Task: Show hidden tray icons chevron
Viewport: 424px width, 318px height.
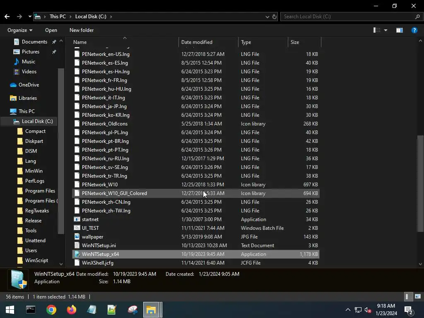Action: point(348,310)
